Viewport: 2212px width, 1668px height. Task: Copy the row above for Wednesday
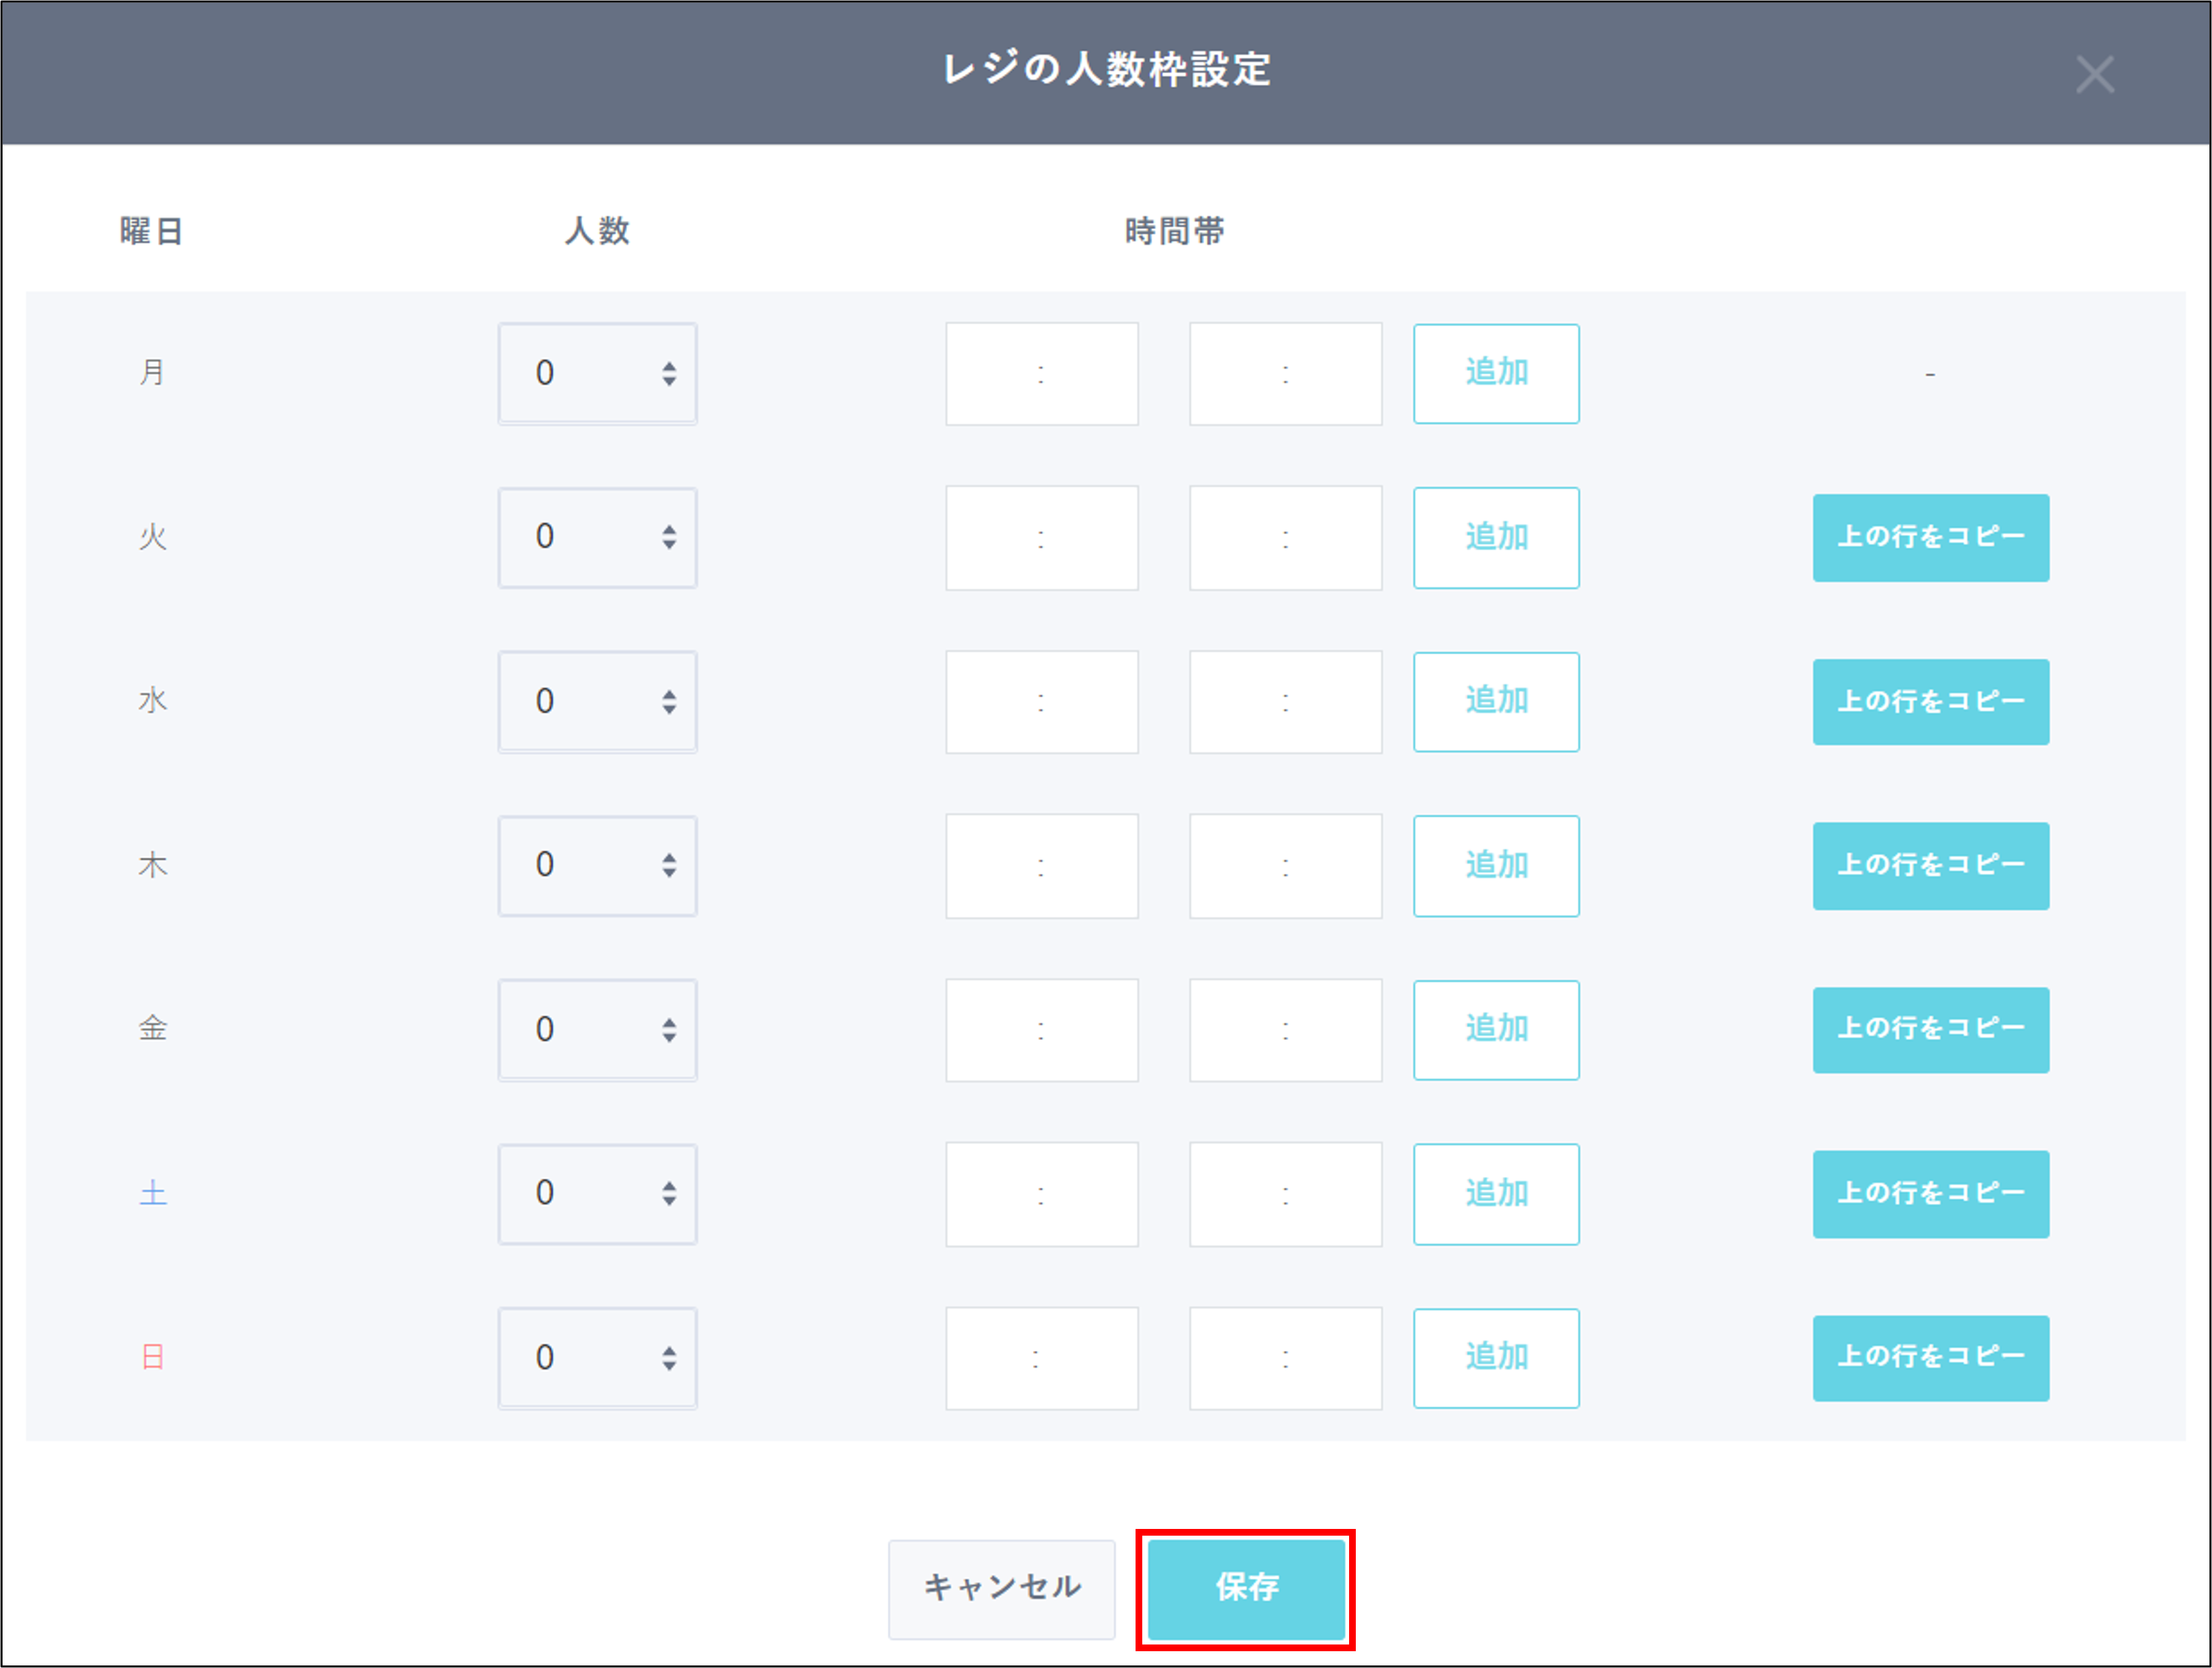coord(1930,701)
